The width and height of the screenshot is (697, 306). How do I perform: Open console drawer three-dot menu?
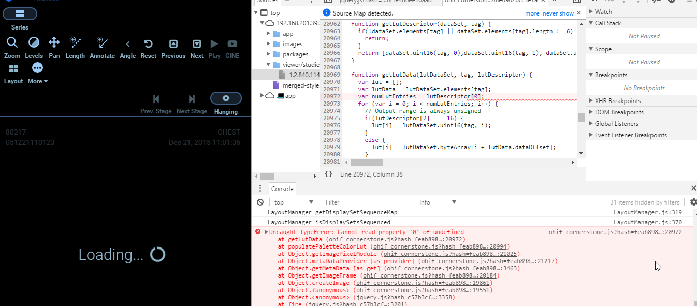(260, 188)
